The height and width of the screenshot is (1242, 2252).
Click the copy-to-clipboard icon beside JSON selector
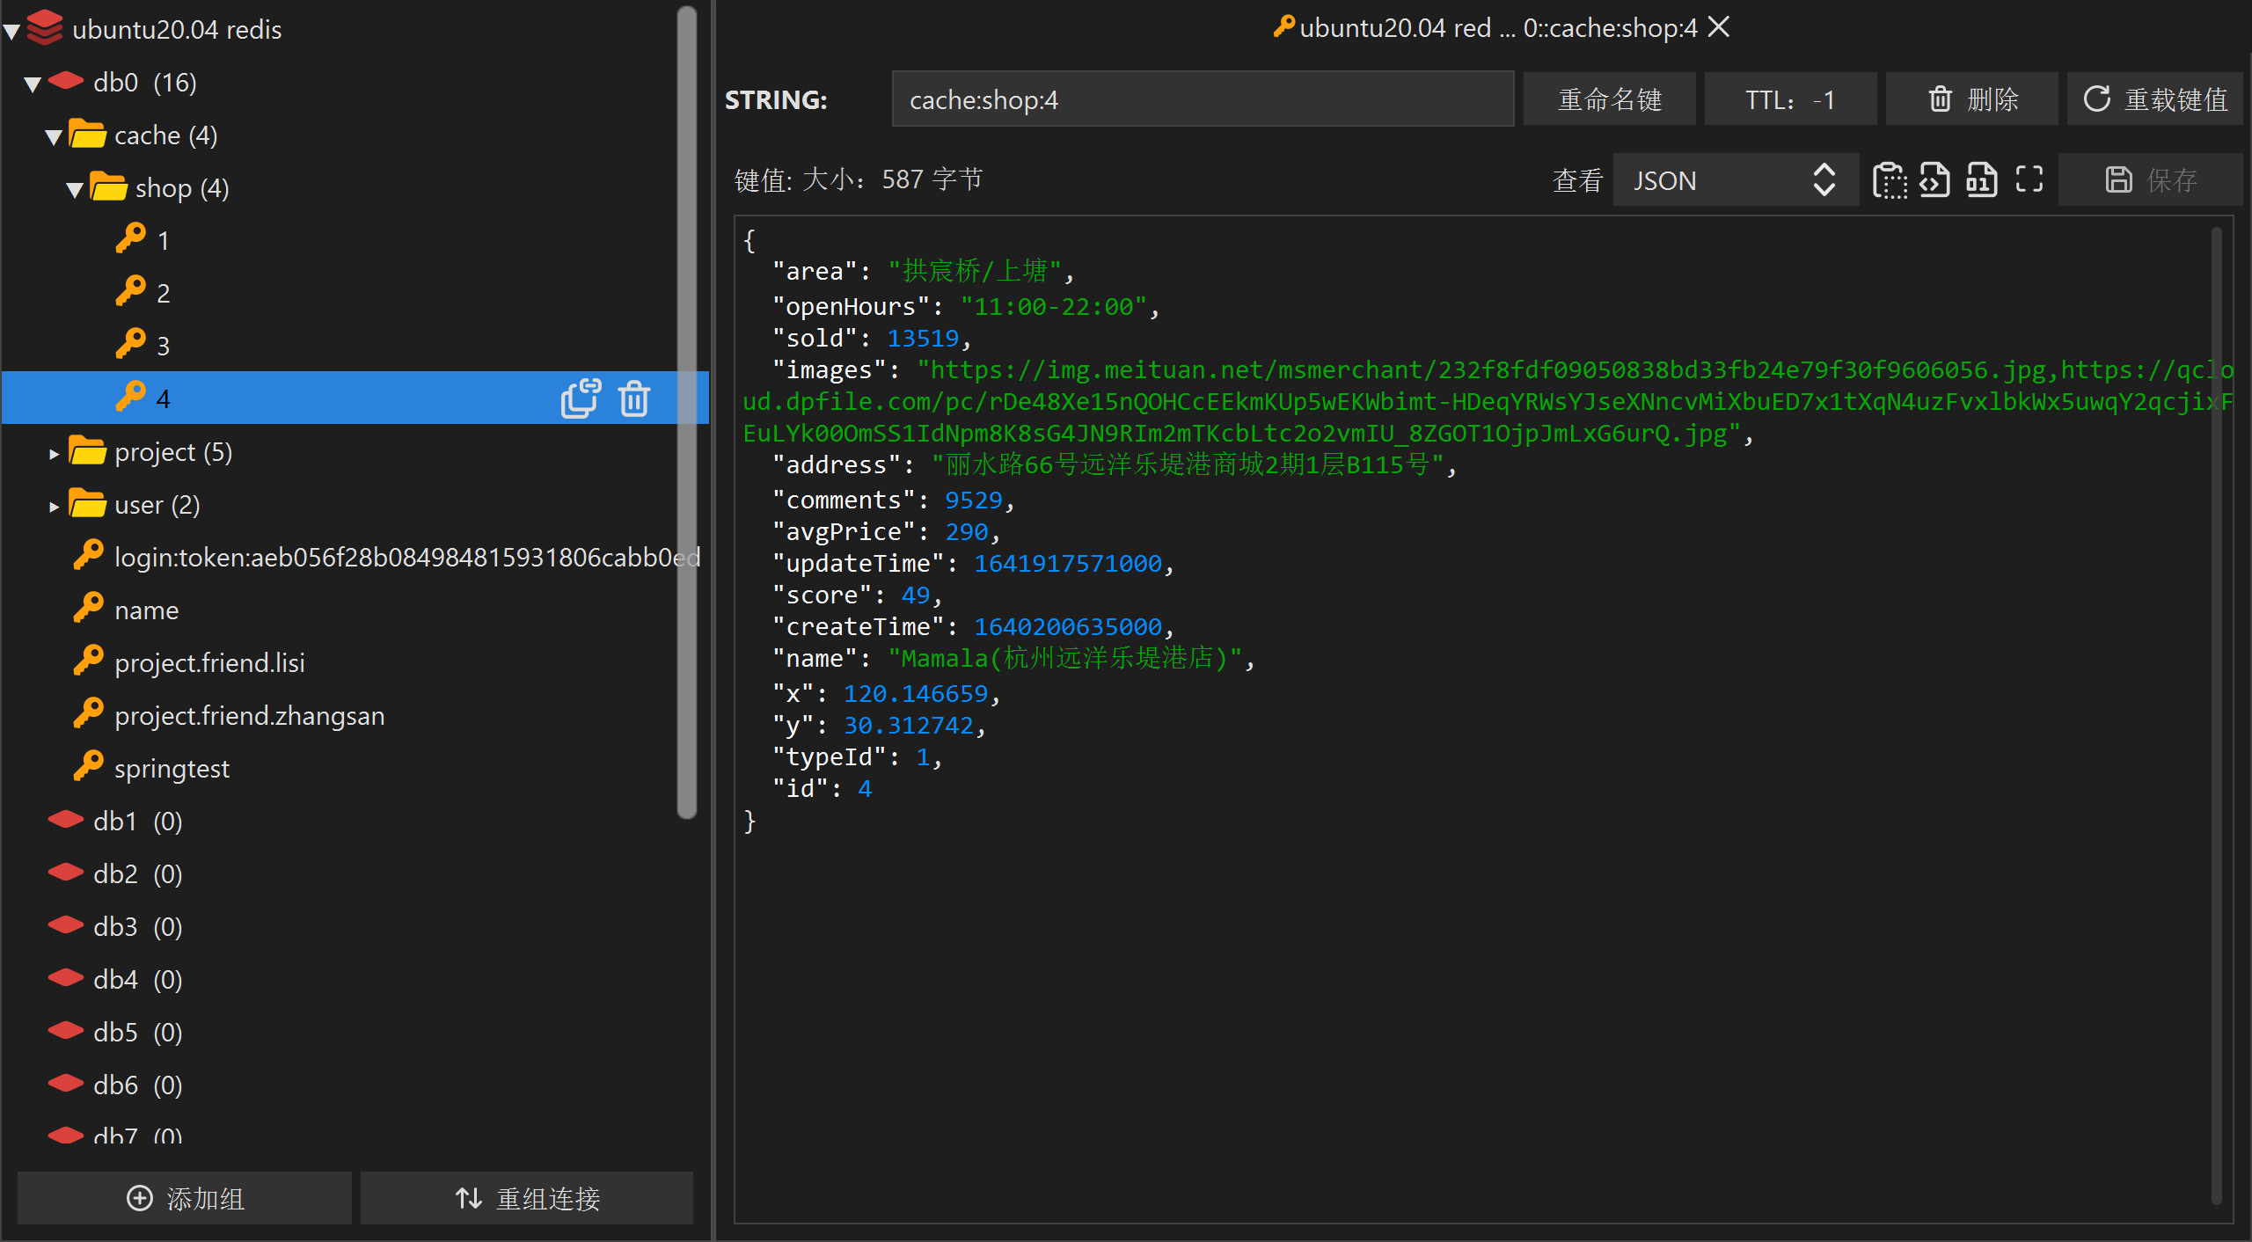1889,180
